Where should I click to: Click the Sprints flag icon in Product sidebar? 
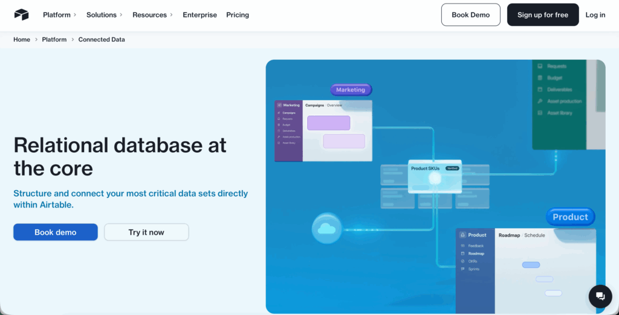(462, 269)
